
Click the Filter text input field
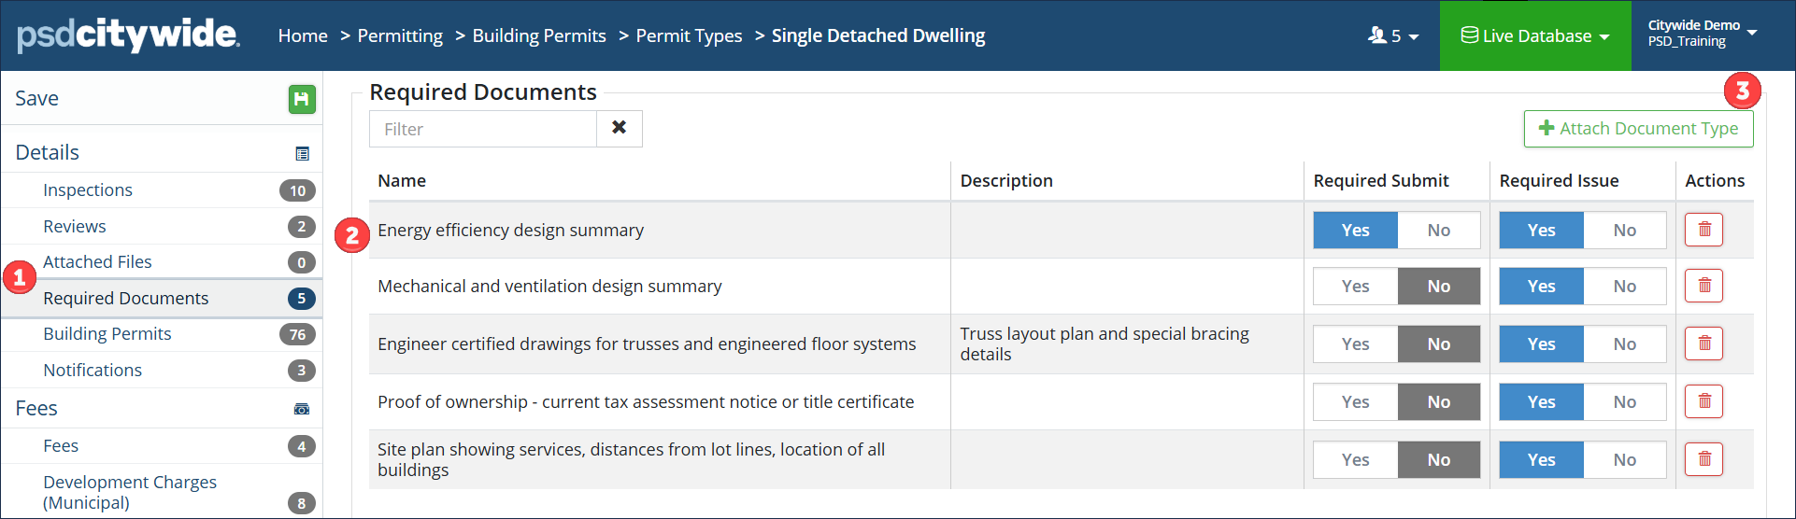tap(483, 129)
